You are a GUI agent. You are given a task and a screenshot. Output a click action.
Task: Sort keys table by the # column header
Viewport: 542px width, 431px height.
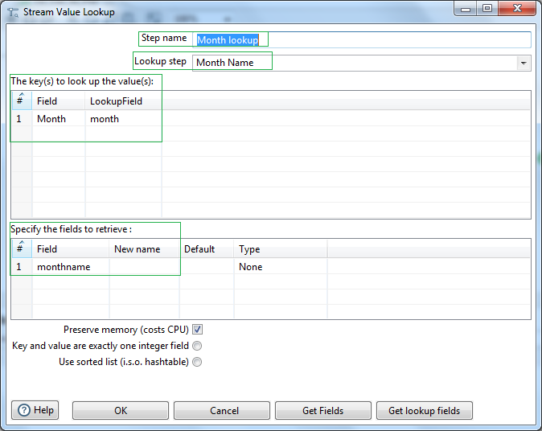[22, 101]
